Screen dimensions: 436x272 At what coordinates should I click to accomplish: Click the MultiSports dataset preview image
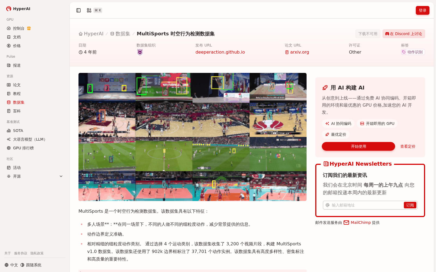(192, 137)
